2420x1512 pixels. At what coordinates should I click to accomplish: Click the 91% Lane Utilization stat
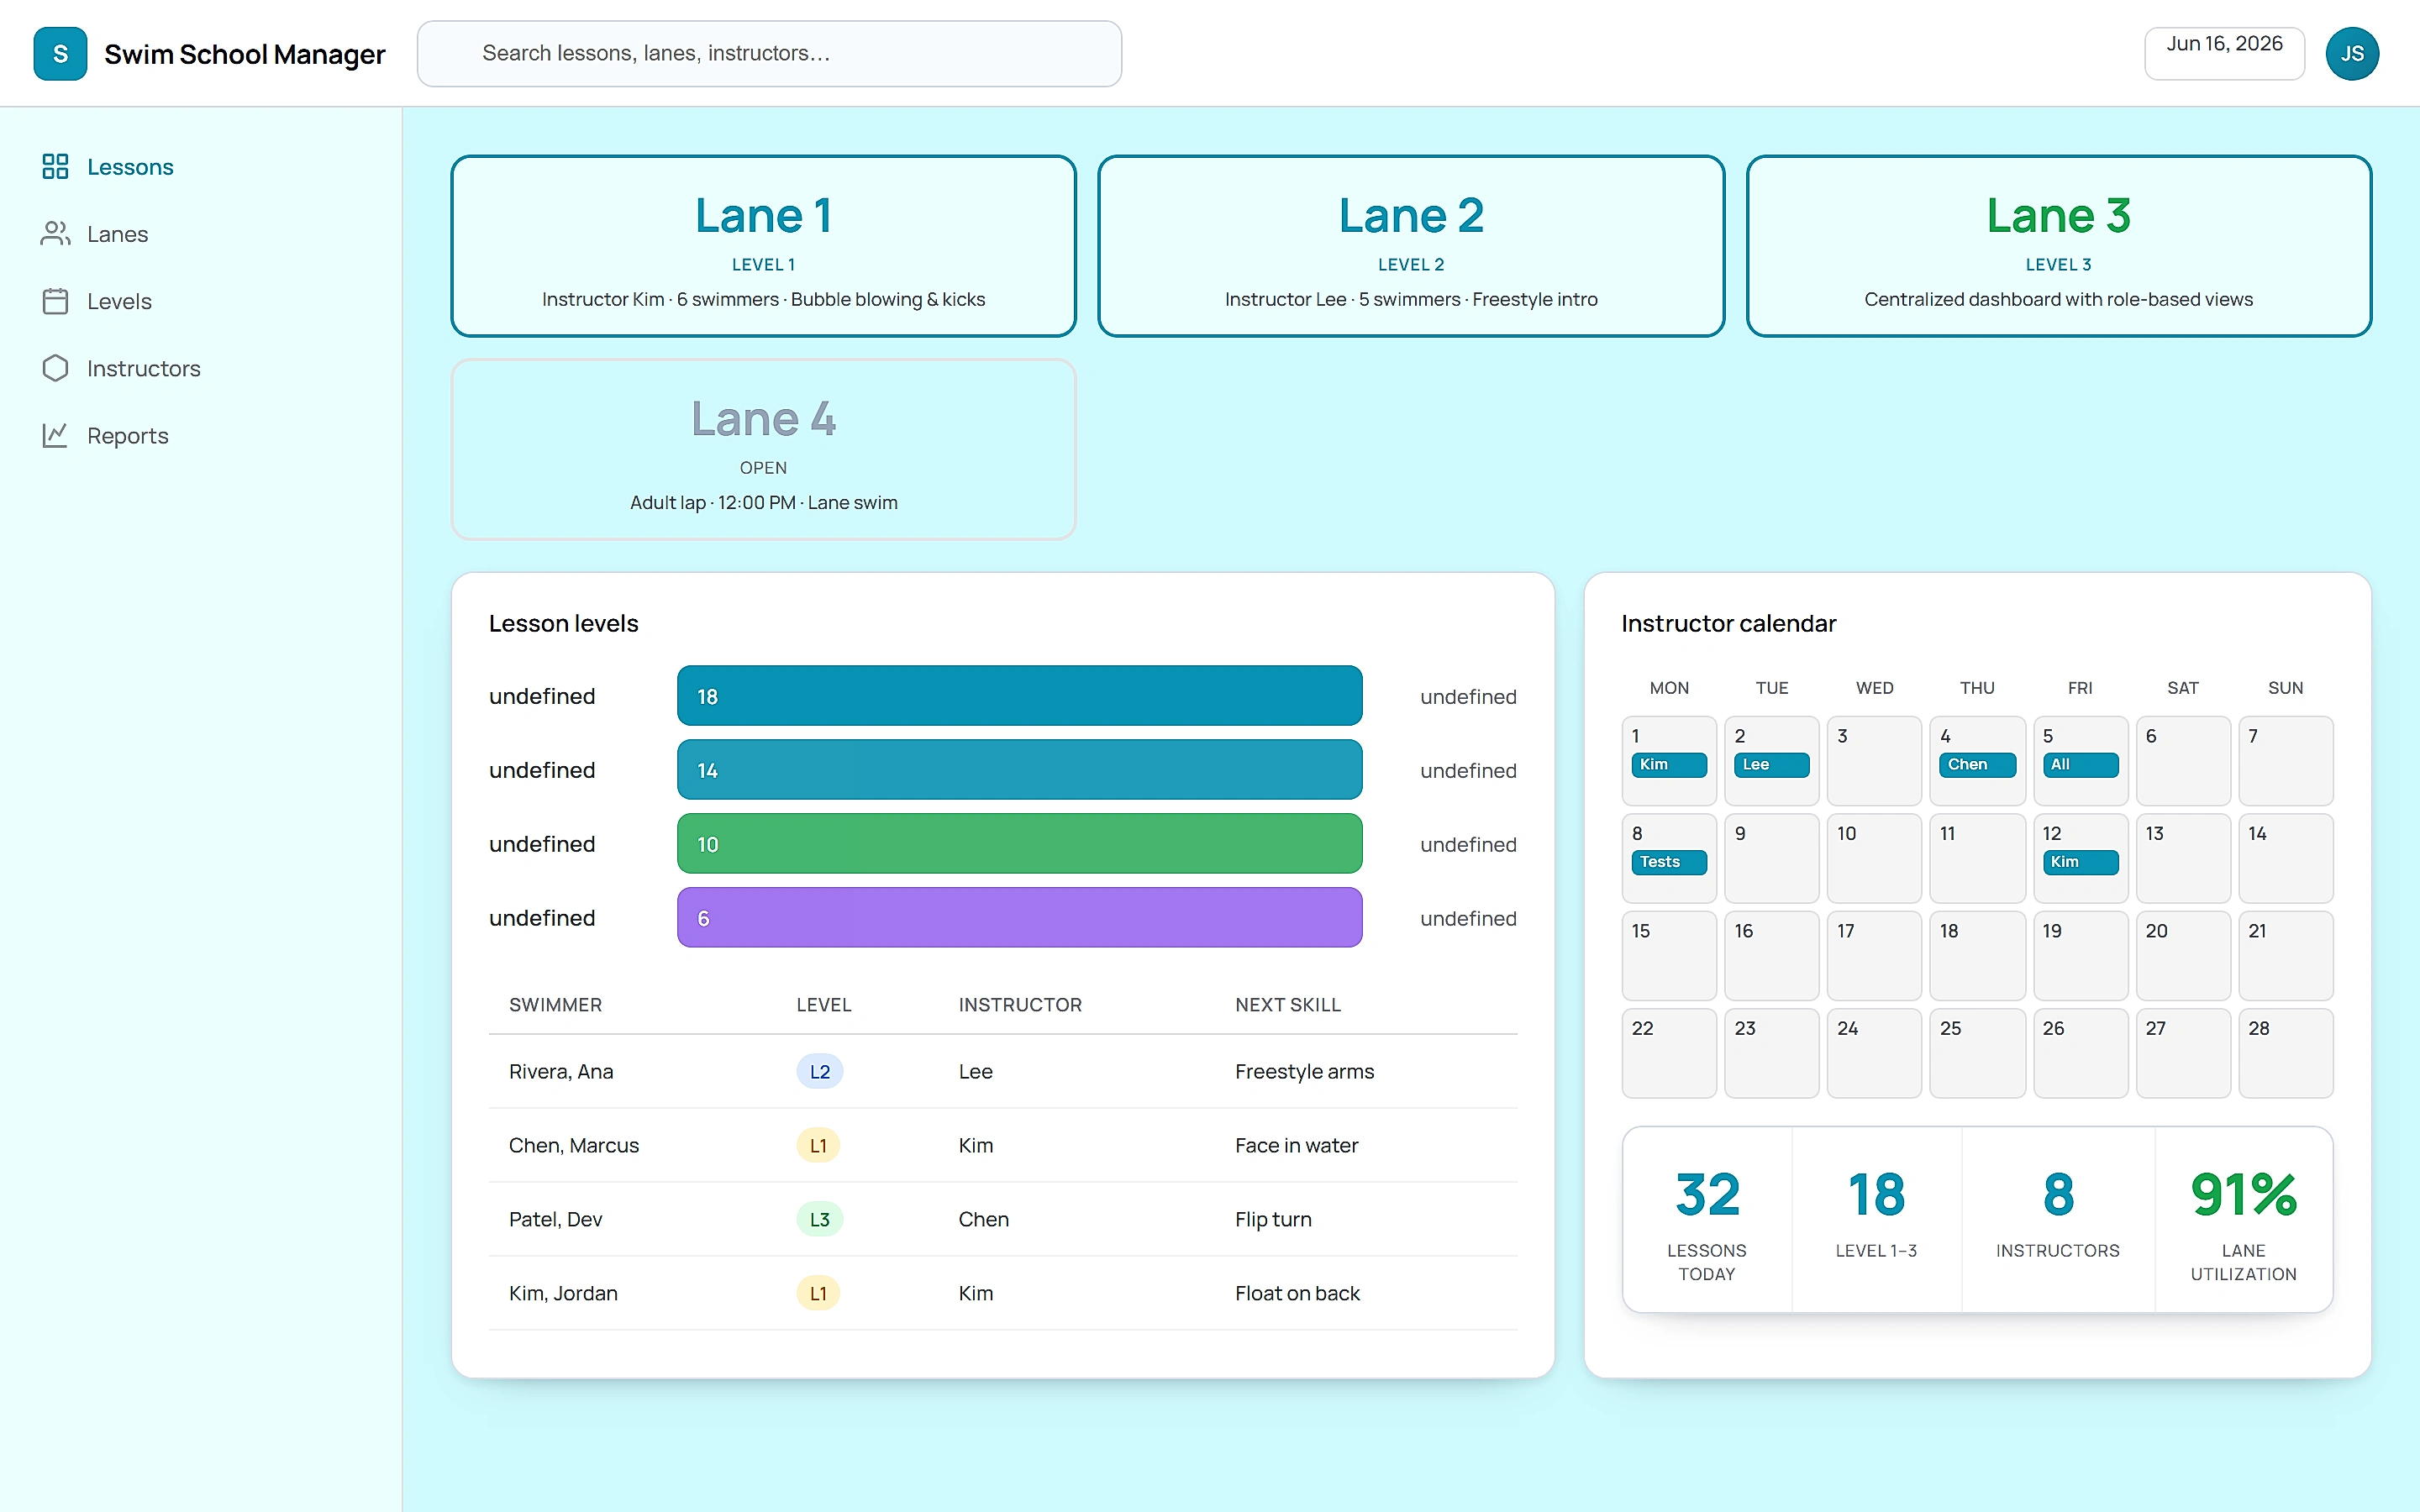point(2243,1220)
